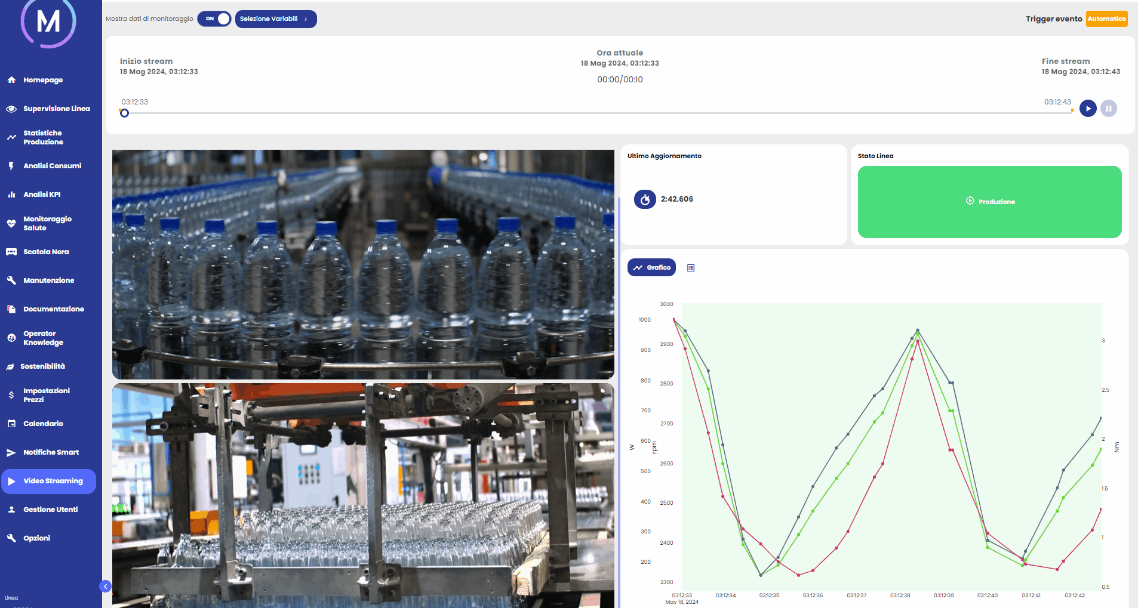Select the Grafico view tab
The height and width of the screenshot is (608, 1138).
651,267
